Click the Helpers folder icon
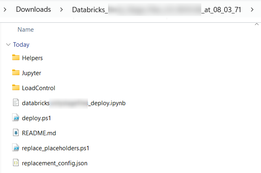 click(16, 58)
